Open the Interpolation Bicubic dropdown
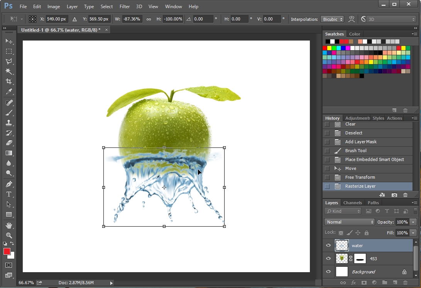This screenshot has height=288, width=421. pos(332,19)
